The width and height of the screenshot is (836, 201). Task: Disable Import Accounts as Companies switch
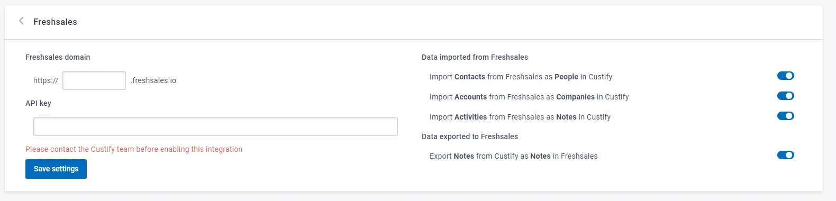785,96
